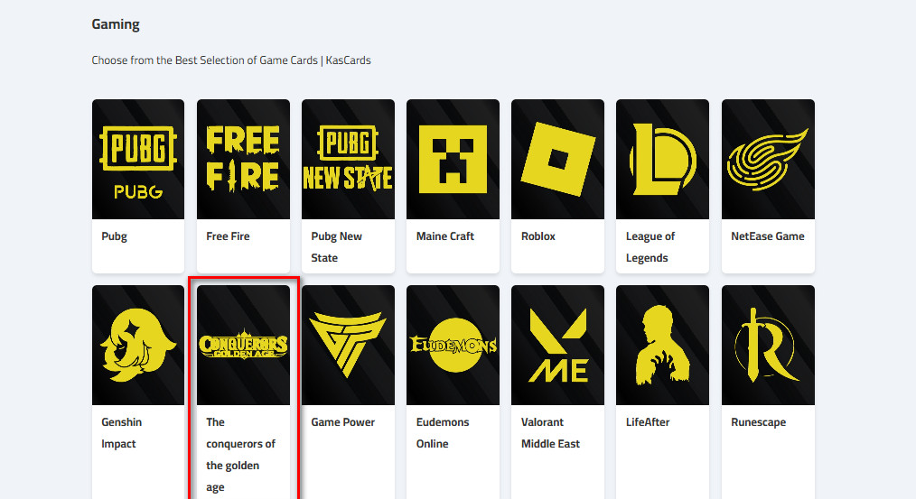The height and width of the screenshot is (499, 916).
Task: Click the Pubg card title
Action: click(114, 236)
